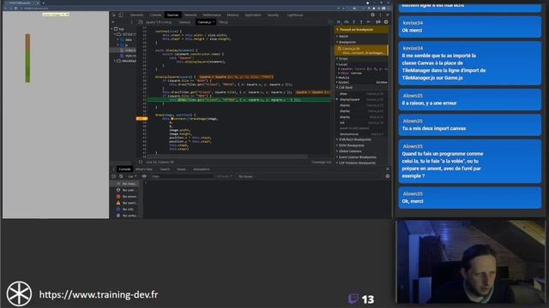Select the Tiles.js file tab
Viewport: 549px width, 308px height.
click(x=223, y=22)
